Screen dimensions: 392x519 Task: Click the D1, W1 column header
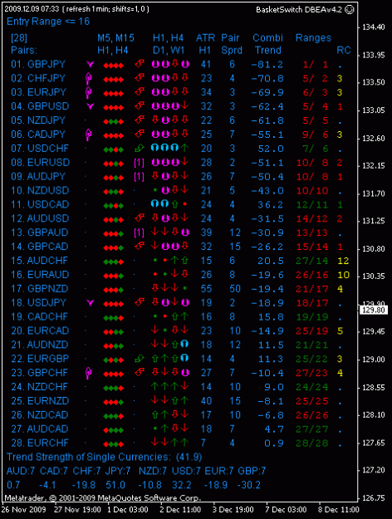tap(169, 51)
